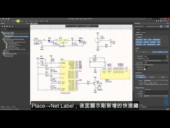Open the Origin dropdown
The image size is (170, 128).
pos(156,96)
